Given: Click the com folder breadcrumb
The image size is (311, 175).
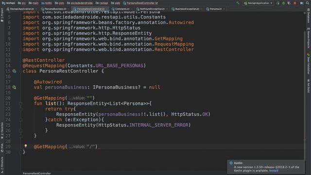Looking at the screenshot, I should pos(59,3).
